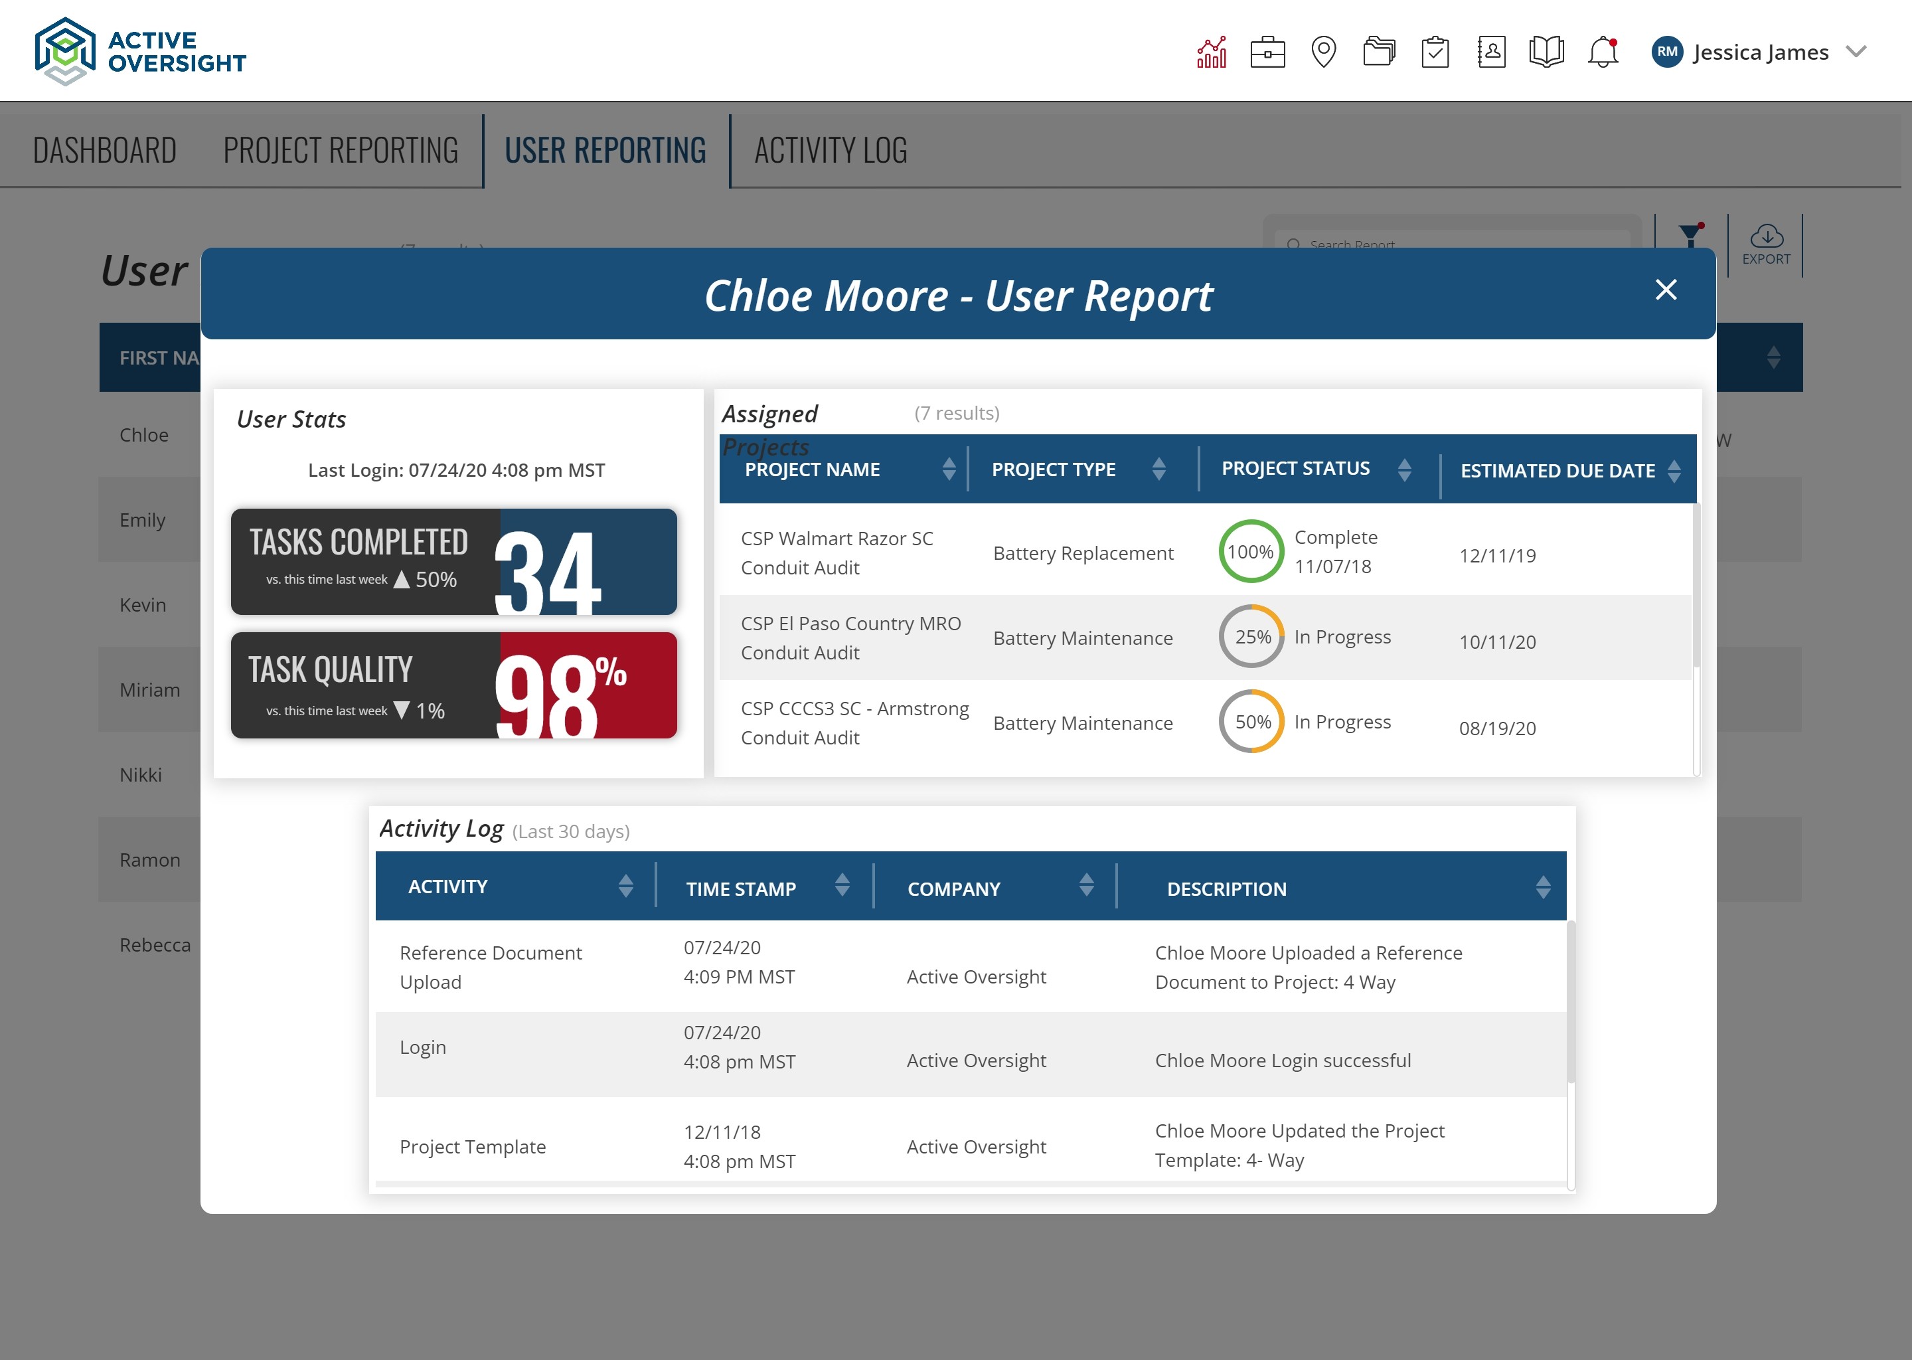Sort by Estimated Due Date arrows
Image resolution: width=1912 pixels, height=1360 pixels.
pyautogui.click(x=1674, y=471)
